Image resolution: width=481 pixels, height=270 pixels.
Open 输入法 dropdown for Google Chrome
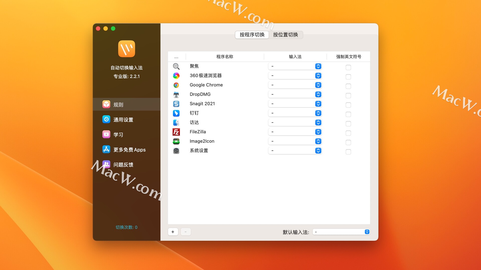[x=295, y=85]
